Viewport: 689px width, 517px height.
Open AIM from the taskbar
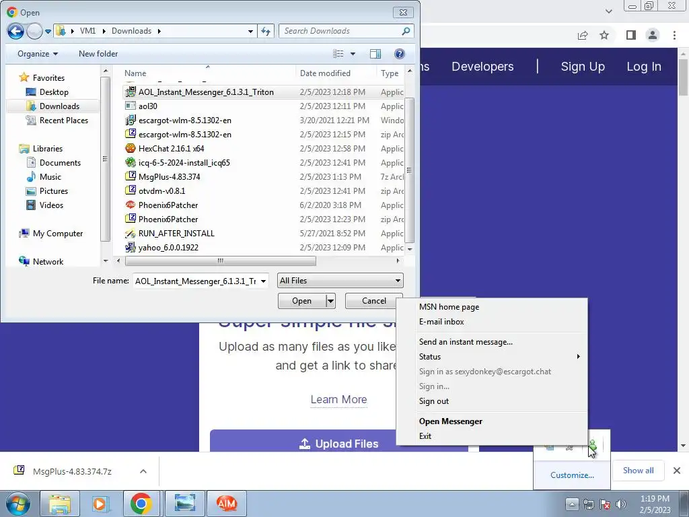tap(227, 504)
